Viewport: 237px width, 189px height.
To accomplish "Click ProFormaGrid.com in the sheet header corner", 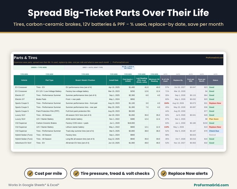I will pos(214,58).
